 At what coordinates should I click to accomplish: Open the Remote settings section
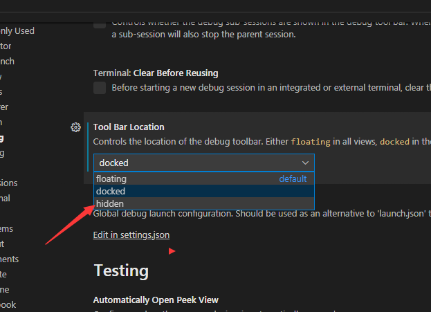[6, 274]
